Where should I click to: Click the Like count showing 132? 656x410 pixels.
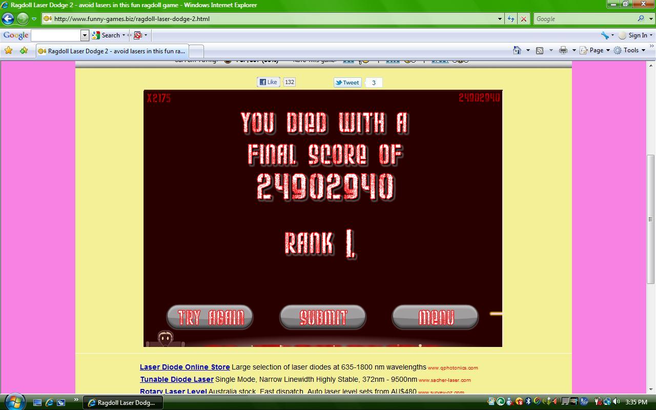point(289,82)
